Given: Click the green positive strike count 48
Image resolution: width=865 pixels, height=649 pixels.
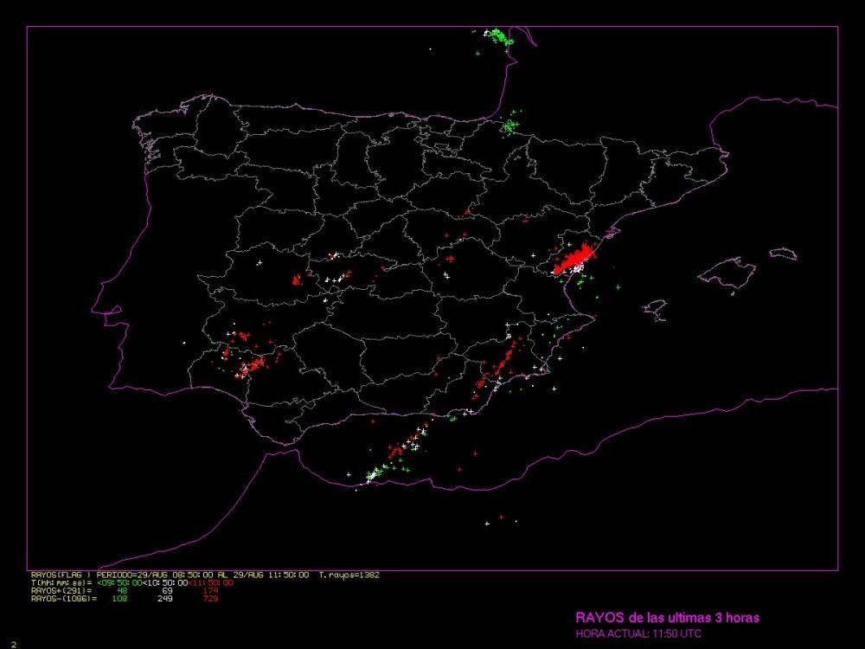Looking at the screenshot, I should (121, 590).
